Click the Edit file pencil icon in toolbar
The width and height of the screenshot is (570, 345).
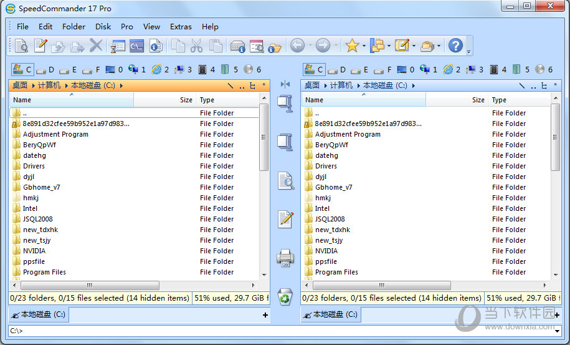[x=40, y=46]
